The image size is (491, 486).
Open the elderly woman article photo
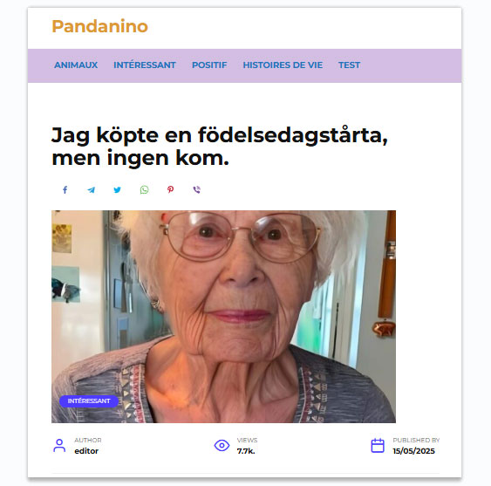[x=223, y=317]
